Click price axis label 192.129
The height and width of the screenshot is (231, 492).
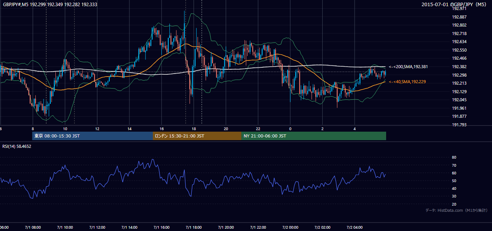tap(459, 92)
